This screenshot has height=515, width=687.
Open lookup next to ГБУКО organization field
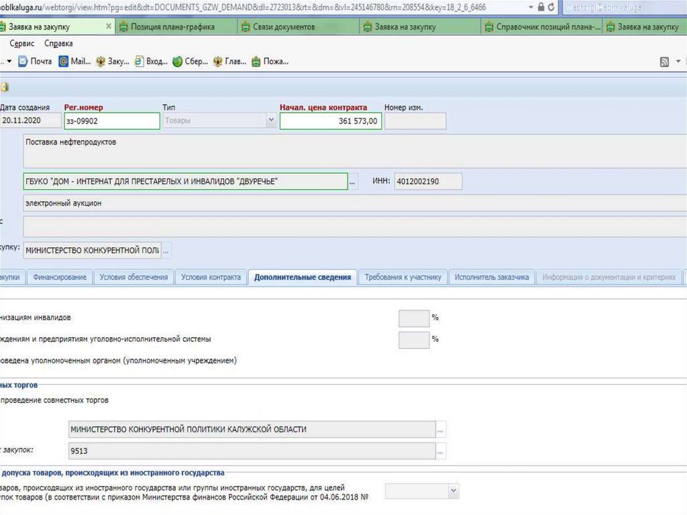pyautogui.click(x=354, y=182)
